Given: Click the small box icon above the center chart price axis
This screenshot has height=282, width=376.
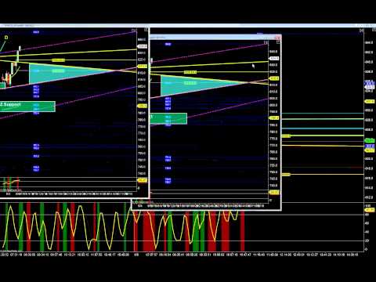Looking at the screenshot, I should pyautogui.click(x=279, y=42).
